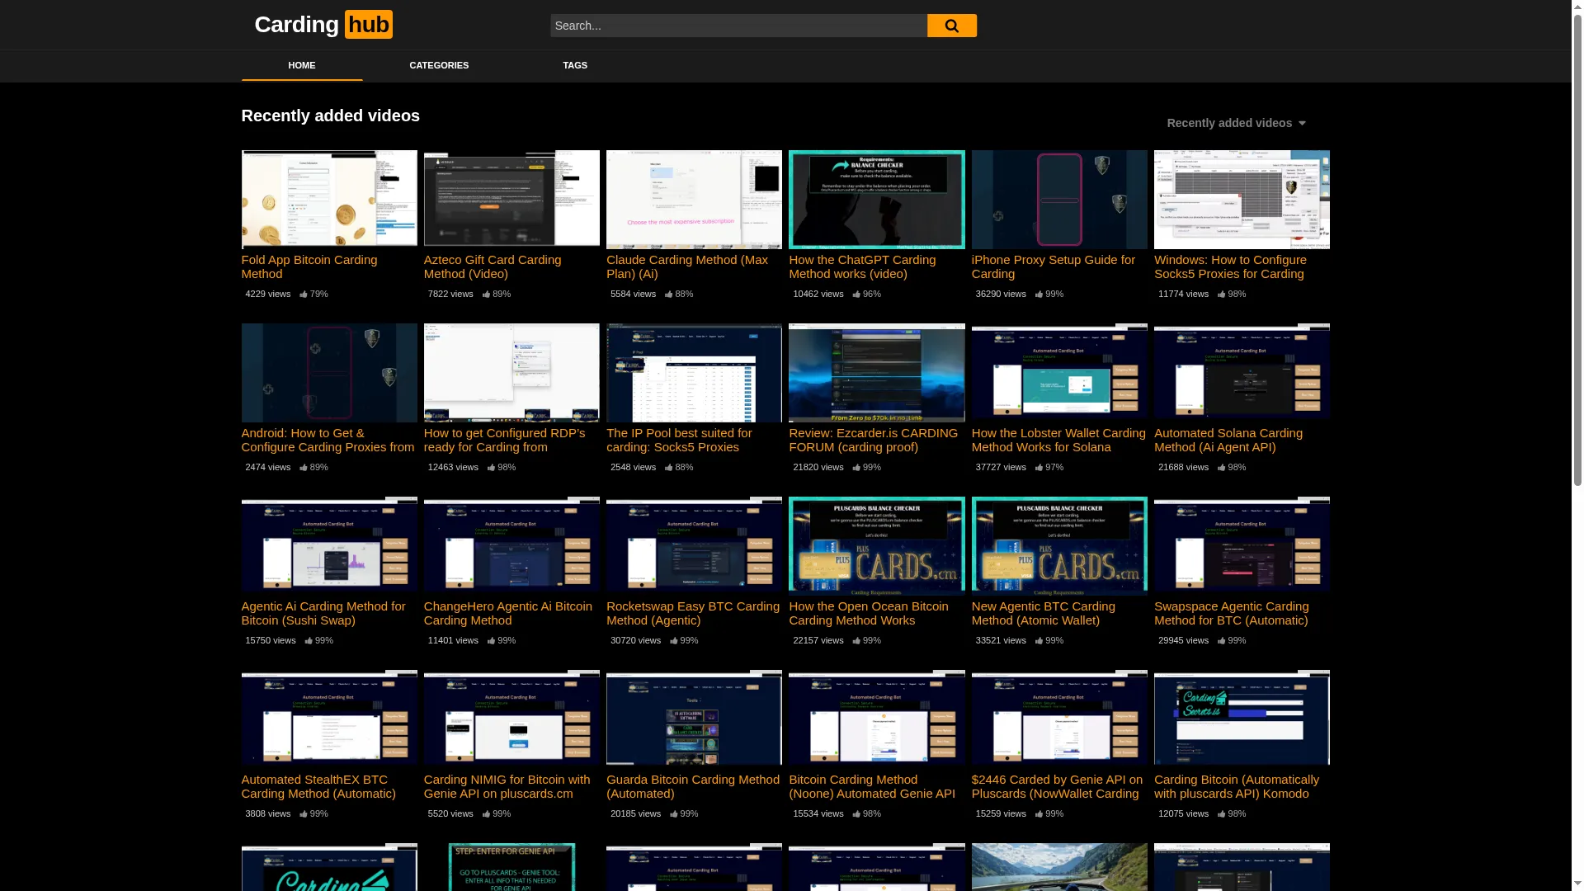Click thumbs-up icon beside 96% rating
The image size is (1584, 891).
coord(856,294)
